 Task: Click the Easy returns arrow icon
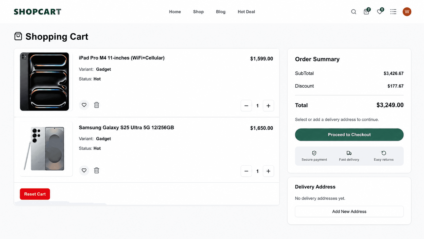[384, 153]
